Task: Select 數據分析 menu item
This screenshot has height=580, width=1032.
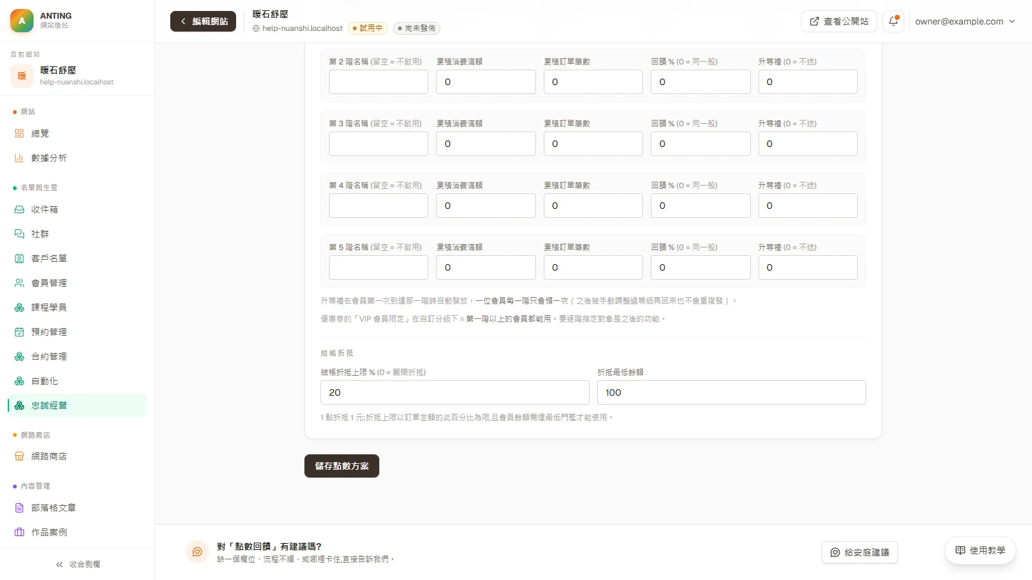Action: coord(77,158)
